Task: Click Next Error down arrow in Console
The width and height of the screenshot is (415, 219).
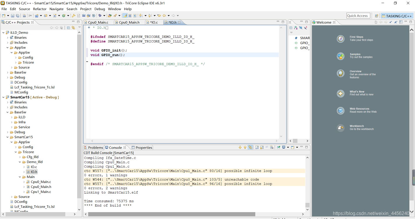Action: pyautogui.click(x=240, y=147)
